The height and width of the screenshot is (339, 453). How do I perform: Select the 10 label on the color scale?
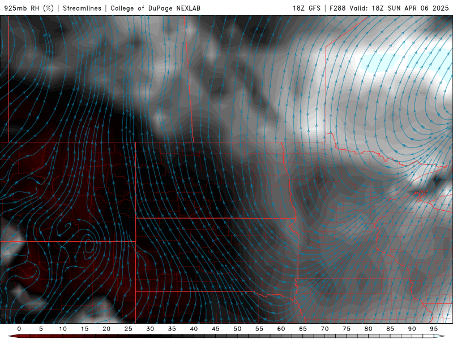(x=63, y=329)
